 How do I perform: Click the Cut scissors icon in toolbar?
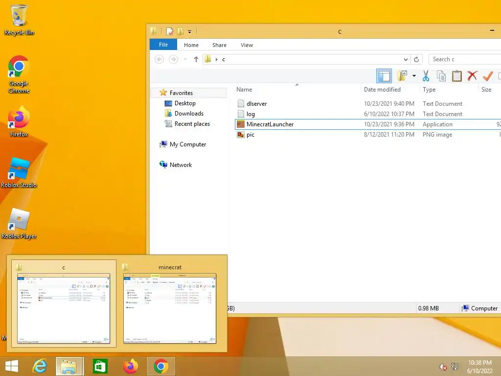coord(426,76)
